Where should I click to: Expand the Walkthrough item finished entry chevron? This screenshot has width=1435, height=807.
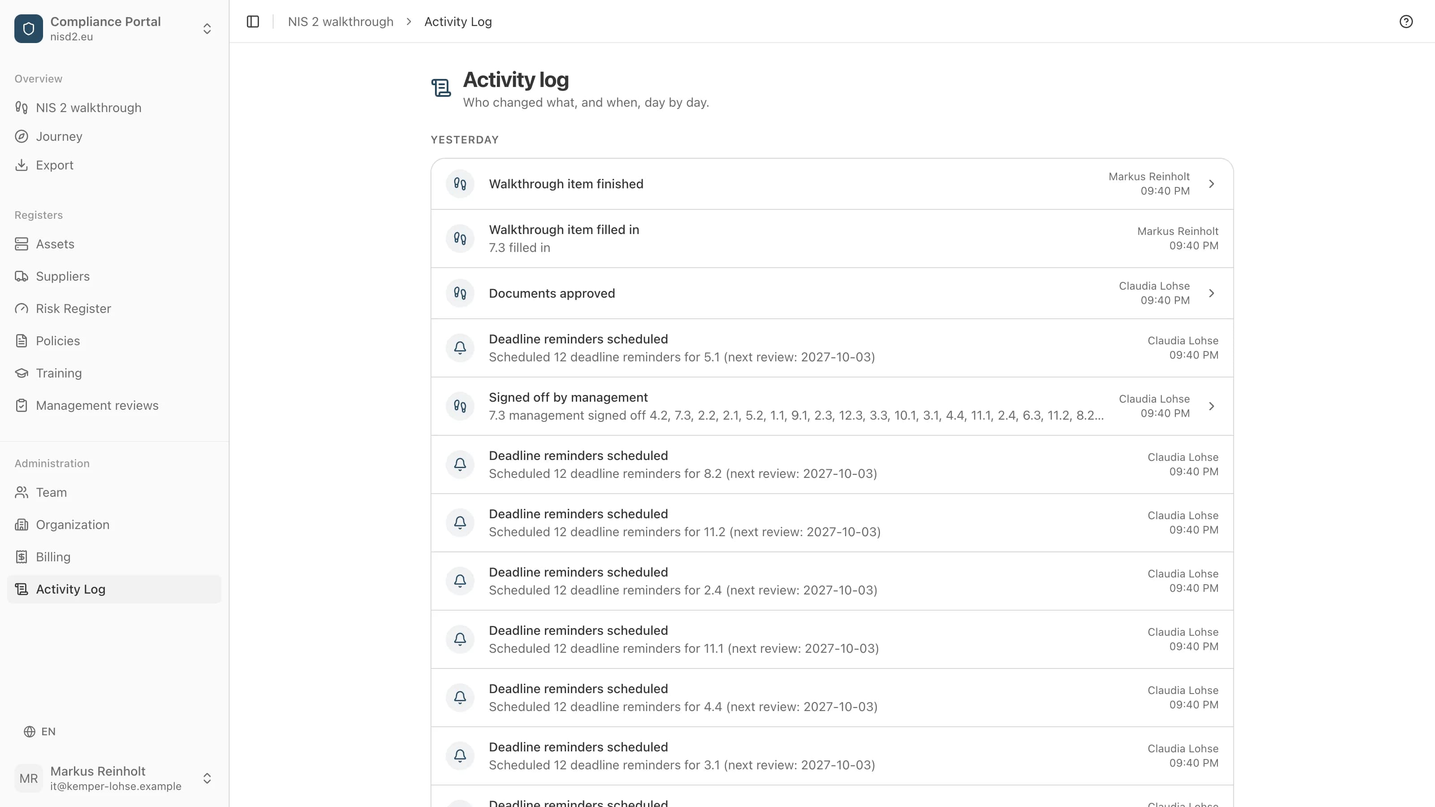tap(1212, 184)
